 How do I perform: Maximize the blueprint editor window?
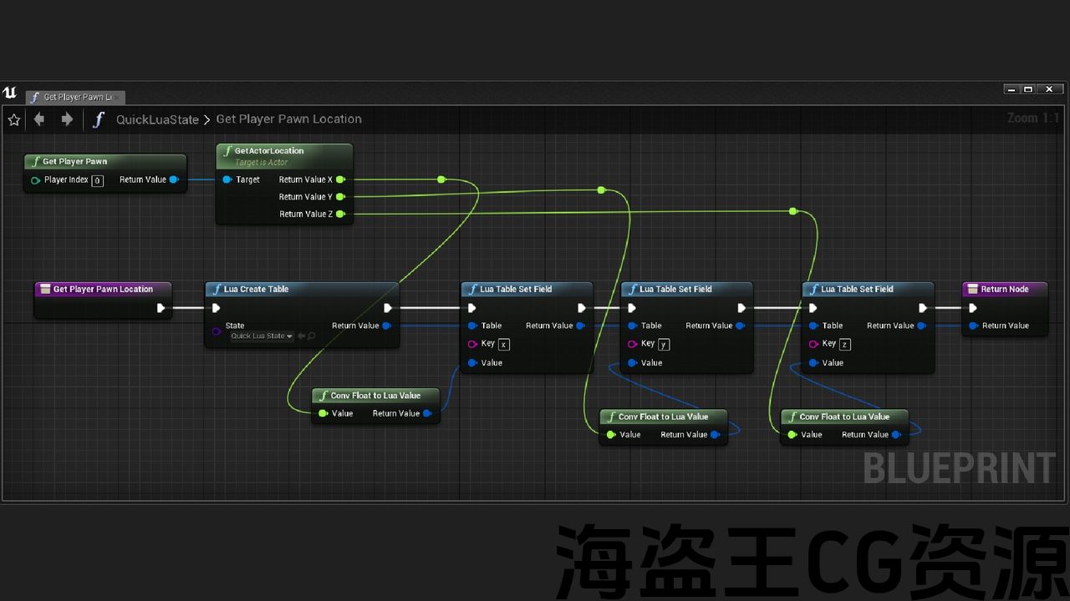pos(1029,89)
